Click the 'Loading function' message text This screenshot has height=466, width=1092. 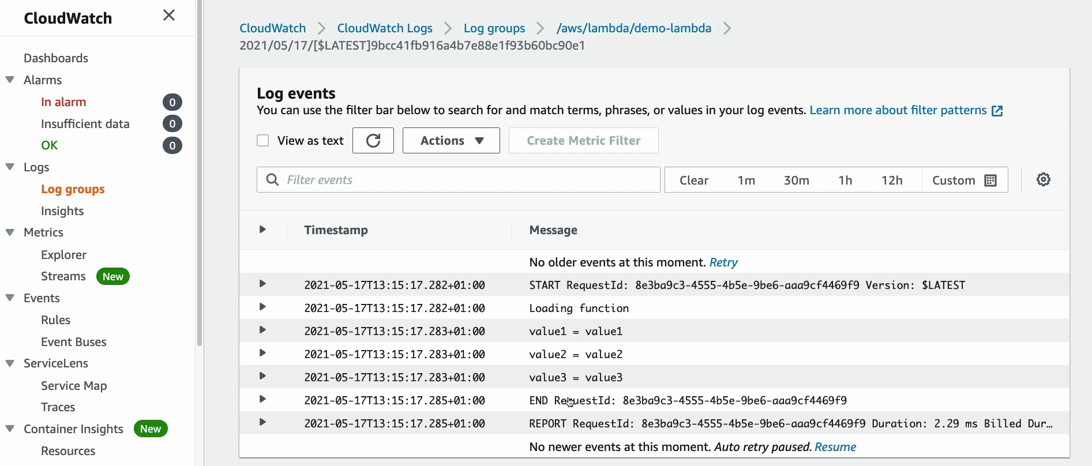click(579, 308)
